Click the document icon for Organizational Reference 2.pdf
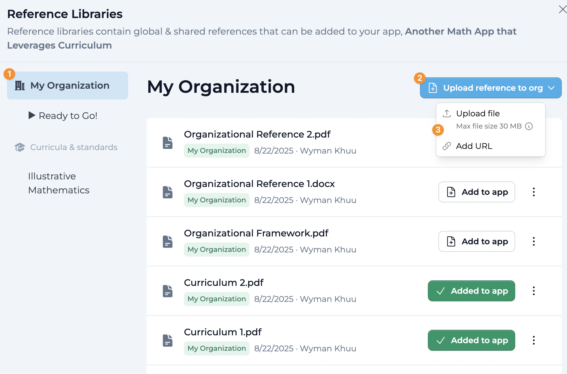The image size is (567, 374). click(x=168, y=143)
